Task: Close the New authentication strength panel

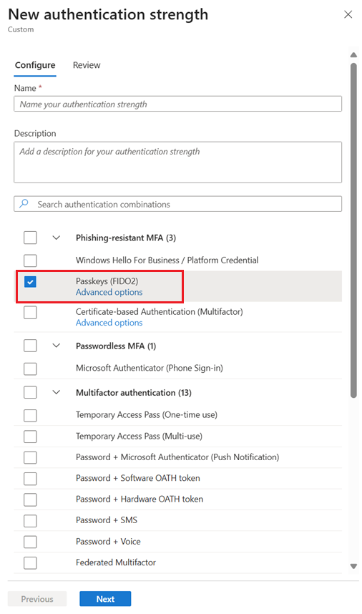Action: coord(348,14)
